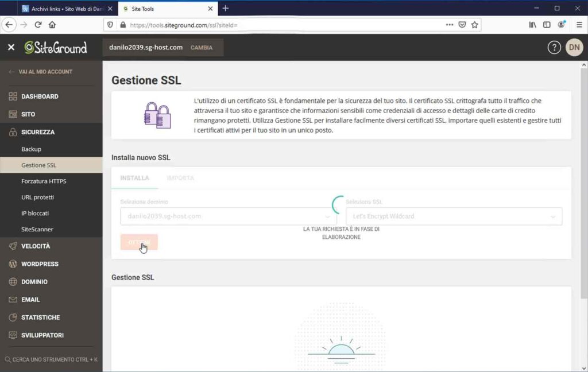Open the Firefox account icon

[x=562, y=25]
